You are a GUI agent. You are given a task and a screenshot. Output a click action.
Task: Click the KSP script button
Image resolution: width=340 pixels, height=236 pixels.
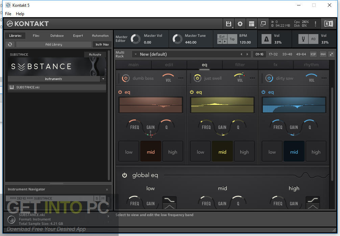click(313, 54)
